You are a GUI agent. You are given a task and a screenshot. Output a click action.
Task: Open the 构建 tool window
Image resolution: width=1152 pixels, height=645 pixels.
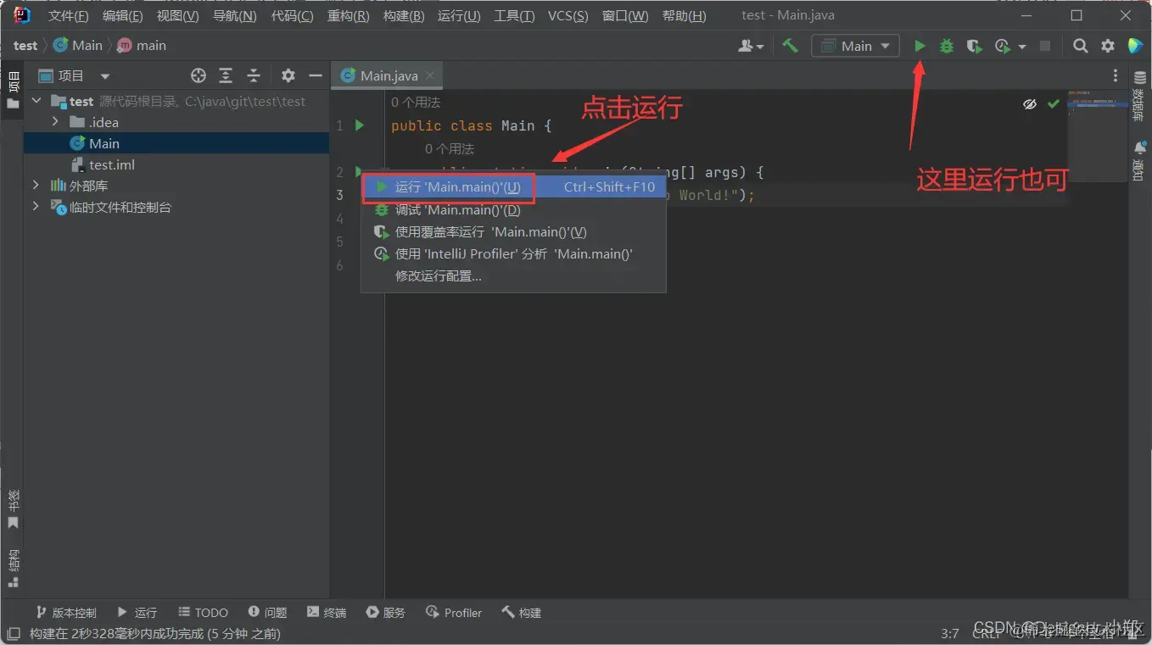coord(521,612)
